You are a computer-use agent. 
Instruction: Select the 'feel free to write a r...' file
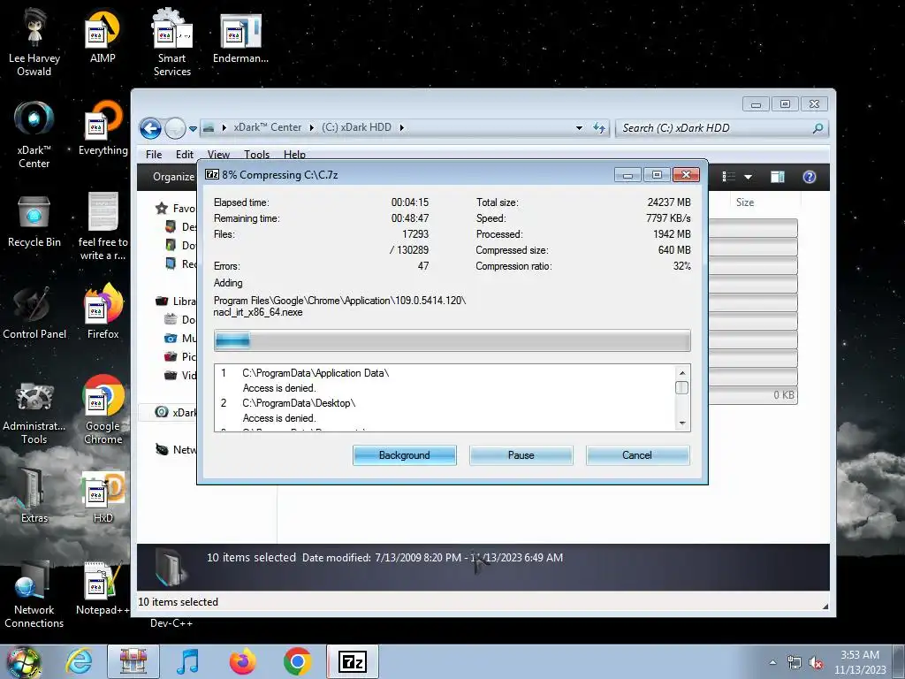coord(103,226)
